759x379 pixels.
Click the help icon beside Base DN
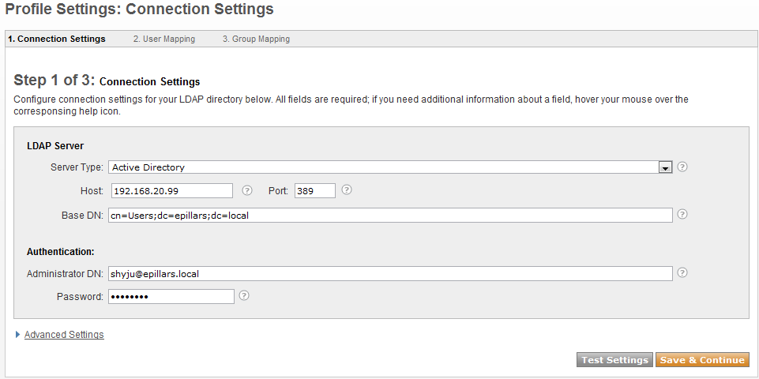[x=682, y=214]
